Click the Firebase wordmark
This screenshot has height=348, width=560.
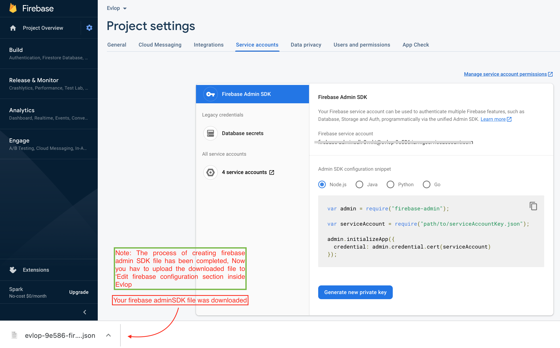click(x=38, y=8)
